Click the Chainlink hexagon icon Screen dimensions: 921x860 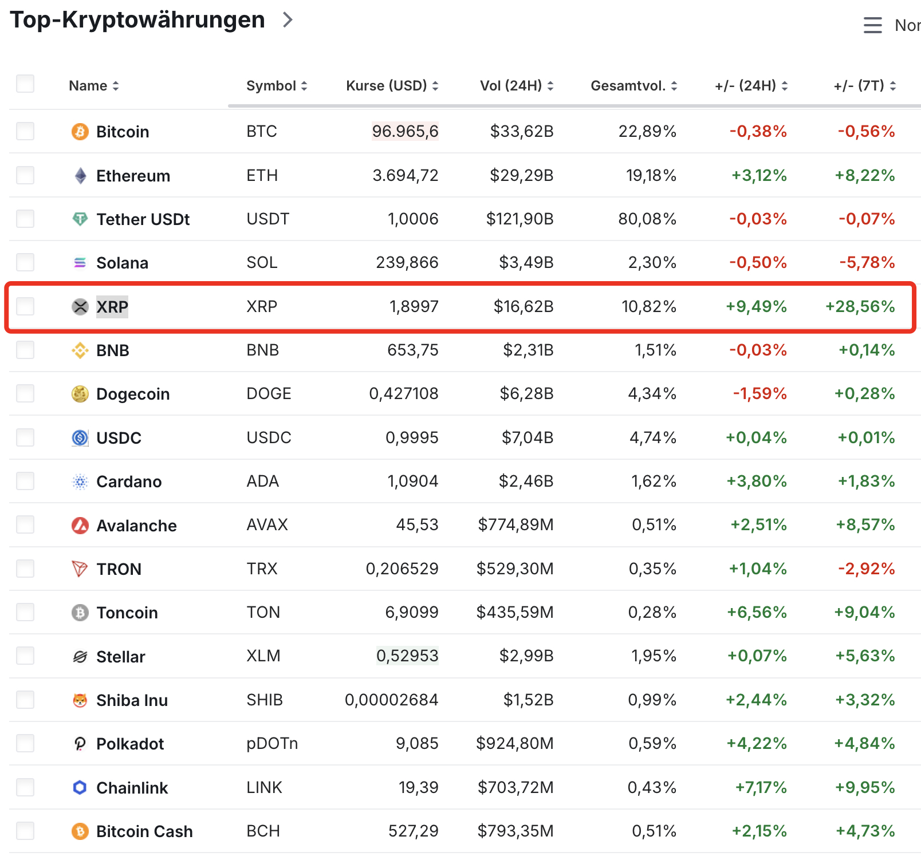click(x=80, y=788)
